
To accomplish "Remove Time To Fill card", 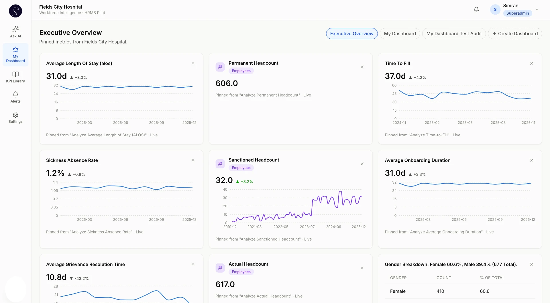I will [x=531, y=63].
